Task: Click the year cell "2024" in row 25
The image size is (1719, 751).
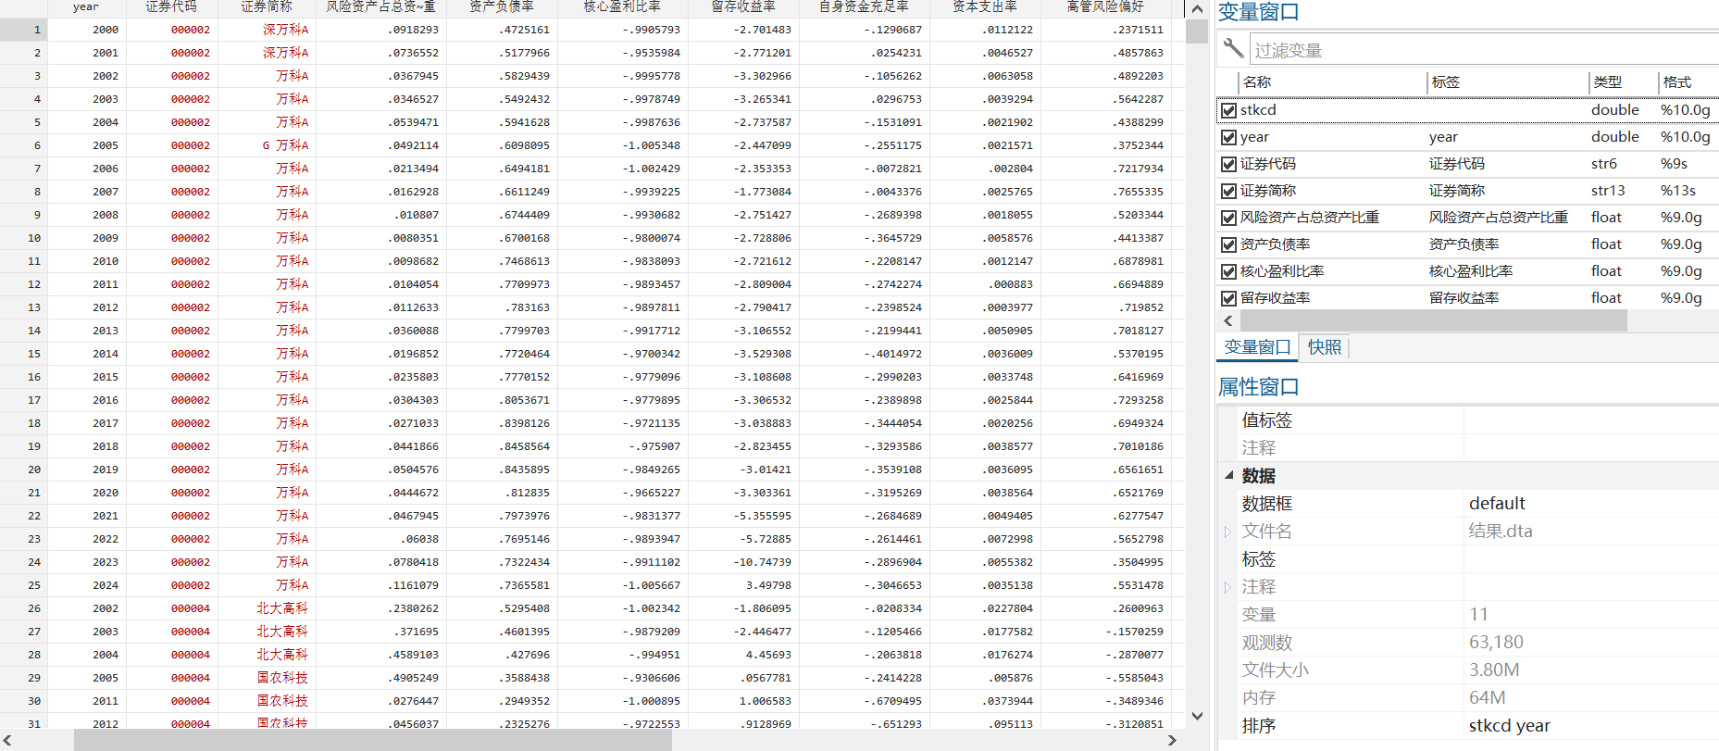Action: pyautogui.click(x=86, y=585)
